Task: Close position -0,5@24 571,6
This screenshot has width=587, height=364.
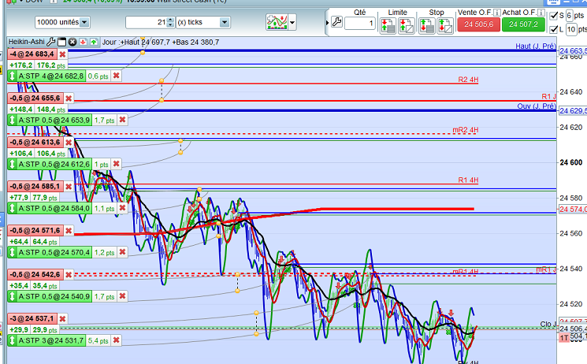Action: point(69,231)
